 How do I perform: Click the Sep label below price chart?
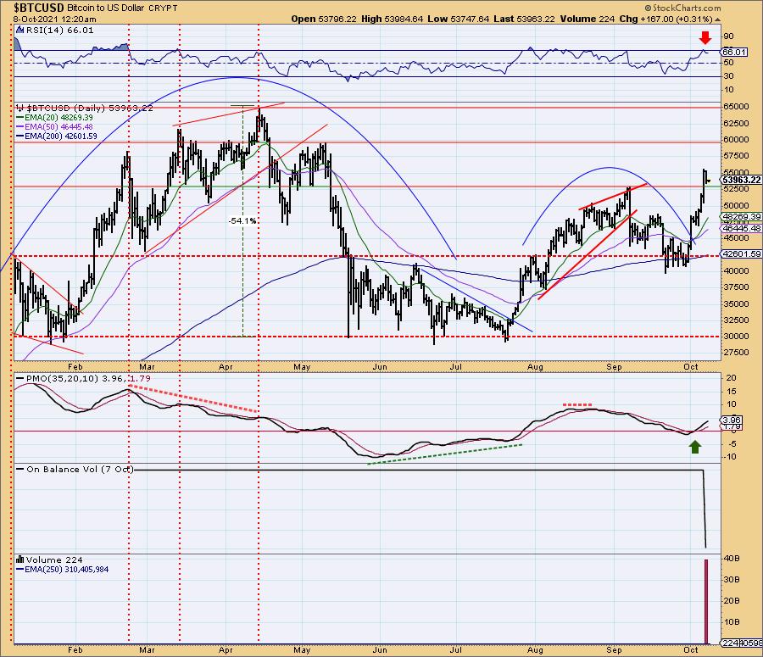tap(614, 367)
